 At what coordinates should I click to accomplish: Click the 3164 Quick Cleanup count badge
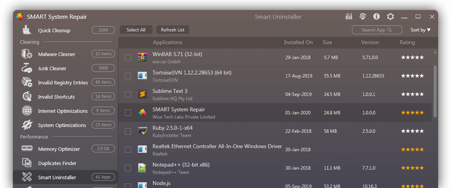pyautogui.click(x=103, y=30)
